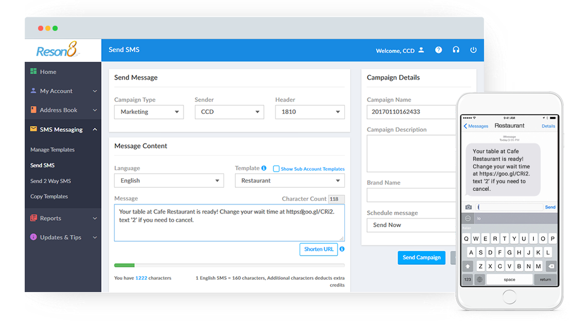Screen dimensions: 570x326
Task: Click into the Campaign Name field
Action: (x=411, y=112)
